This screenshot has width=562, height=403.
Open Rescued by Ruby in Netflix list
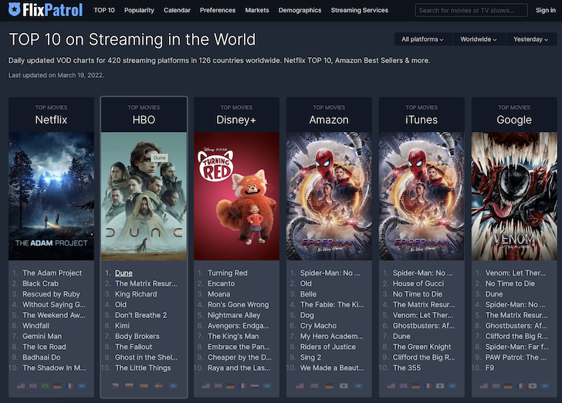(x=51, y=294)
